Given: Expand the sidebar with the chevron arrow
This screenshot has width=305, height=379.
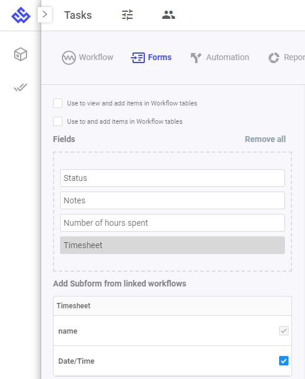Looking at the screenshot, I should pyautogui.click(x=45, y=15).
